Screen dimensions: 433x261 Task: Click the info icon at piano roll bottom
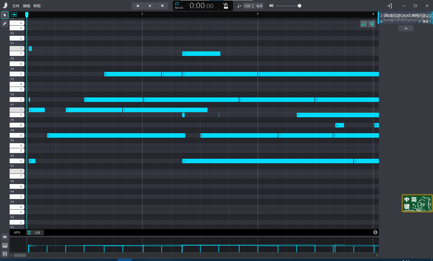coord(375,232)
